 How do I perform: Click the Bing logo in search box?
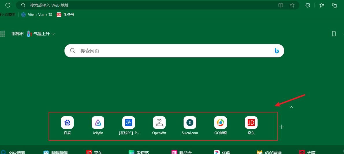coord(277,51)
